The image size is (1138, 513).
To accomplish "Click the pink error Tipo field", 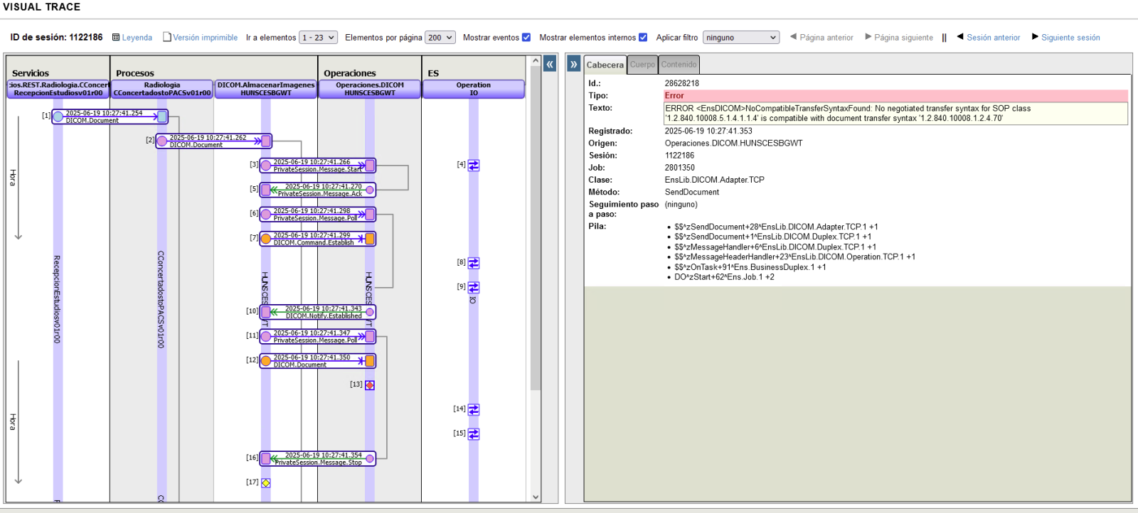I will (895, 96).
